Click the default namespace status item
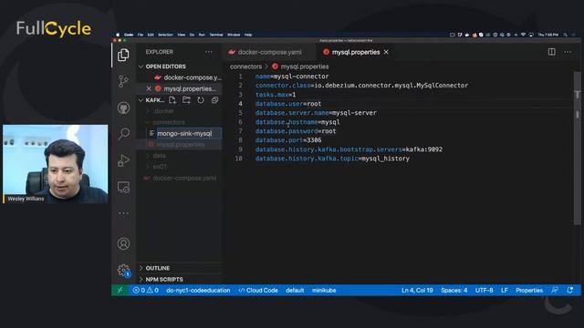 pos(295,290)
